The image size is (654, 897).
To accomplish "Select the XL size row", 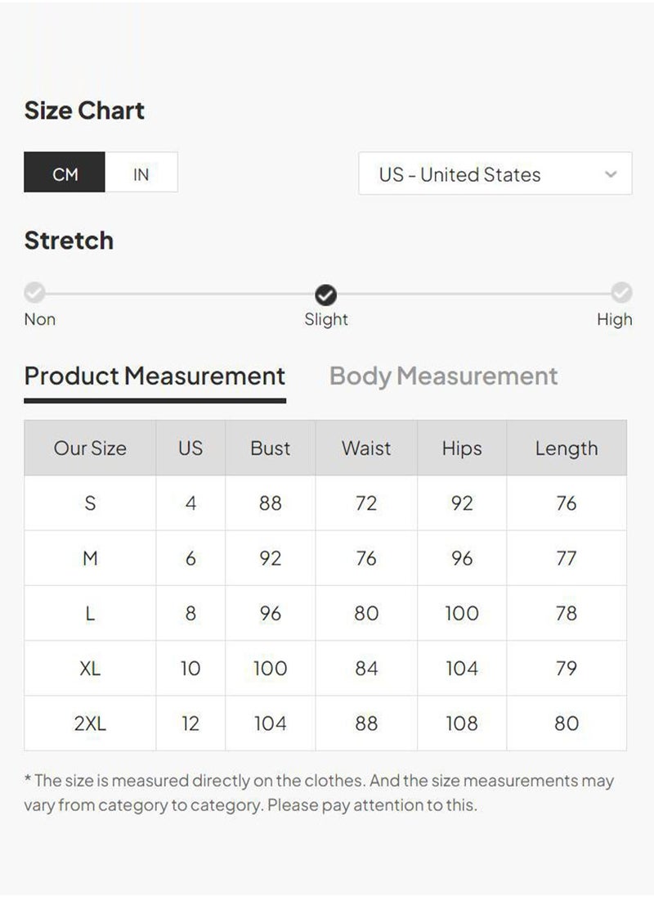I will coord(325,668).
